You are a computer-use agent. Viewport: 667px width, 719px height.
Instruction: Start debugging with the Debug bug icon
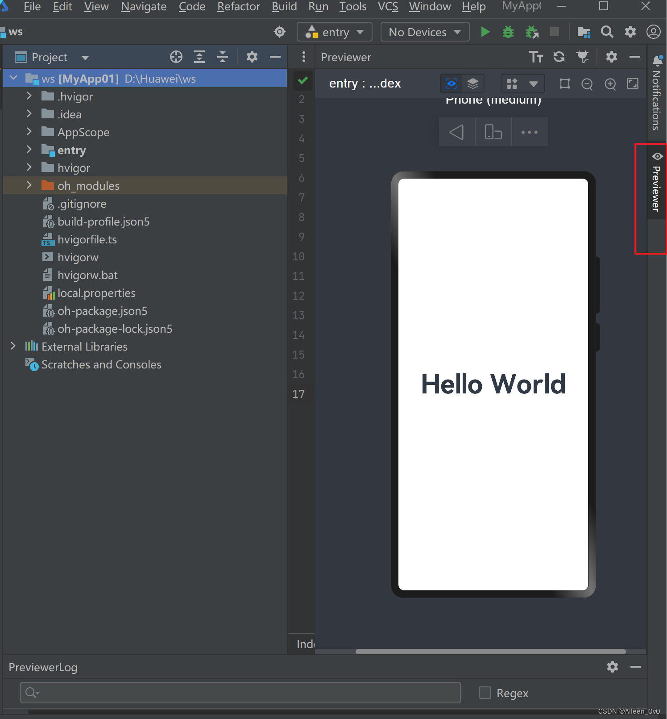click(x=508, y=32)
